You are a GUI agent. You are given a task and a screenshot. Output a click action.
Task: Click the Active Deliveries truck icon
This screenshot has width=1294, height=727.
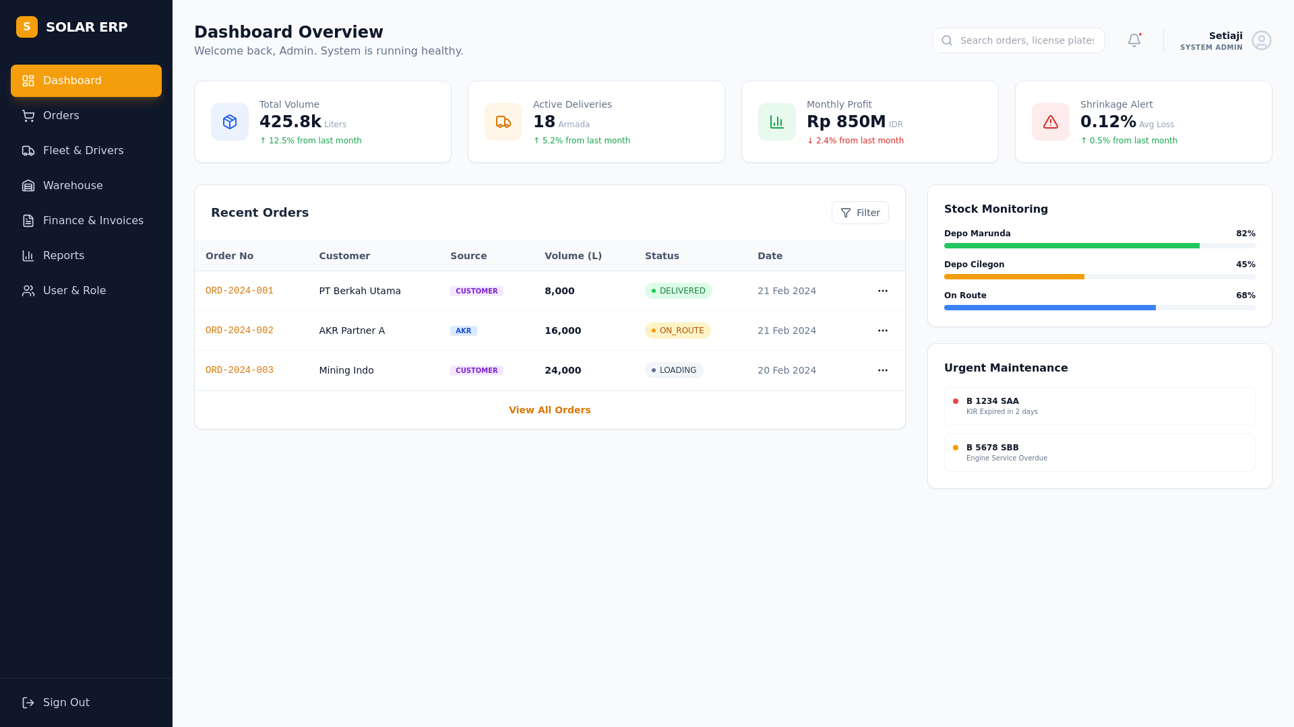pyautogui.click(x=503, y=122)
